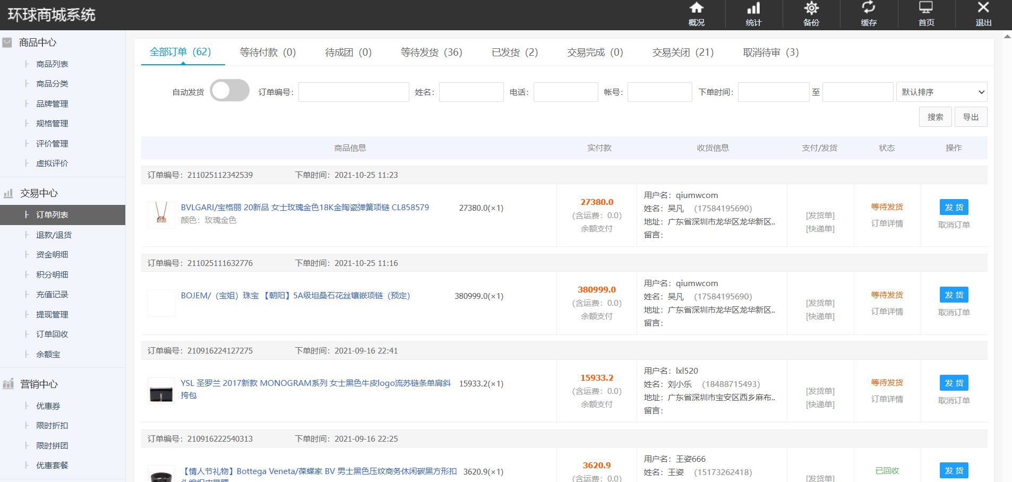Open YSL 圣罗兰 product link
The image size is (1012, 482).
pyautogui.click(x=315, y=389)
